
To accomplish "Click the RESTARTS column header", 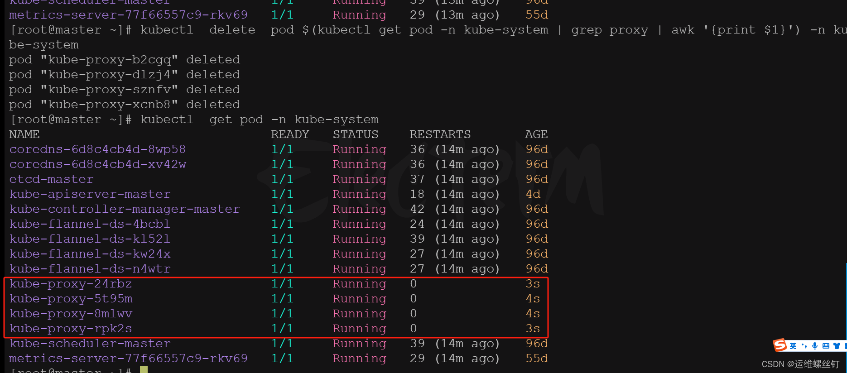I will tap(440, 134).
